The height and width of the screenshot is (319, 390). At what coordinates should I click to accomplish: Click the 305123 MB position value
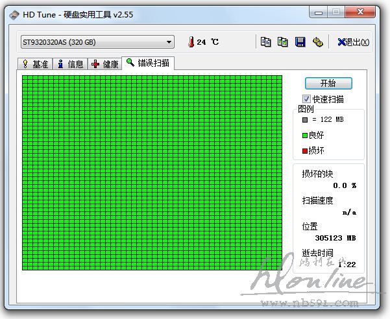[335, 238]
